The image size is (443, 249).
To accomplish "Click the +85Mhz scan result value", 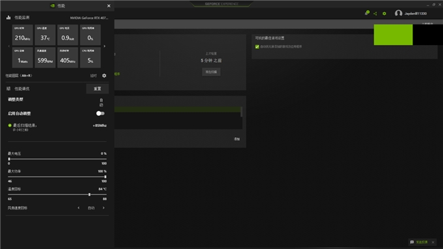I will 100,126.
